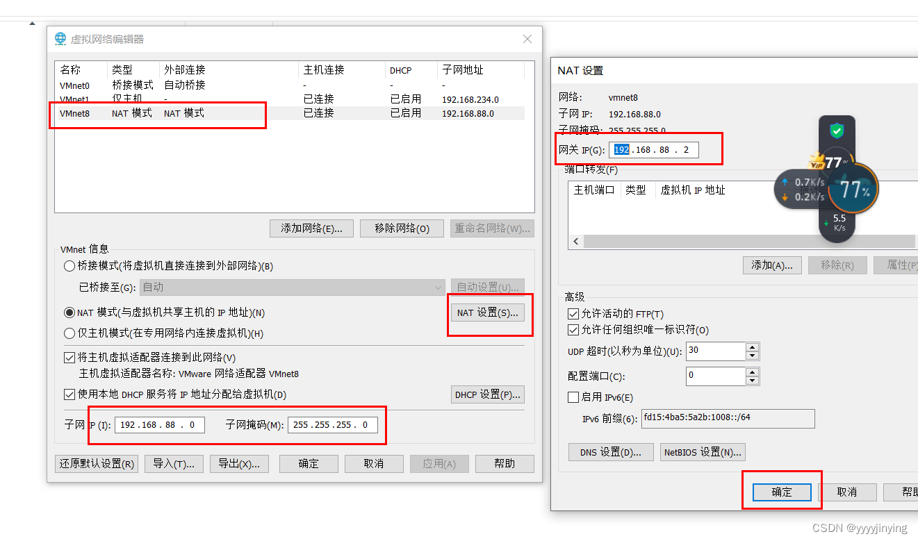Click the 网关 IP input field

tap(654, 150)
